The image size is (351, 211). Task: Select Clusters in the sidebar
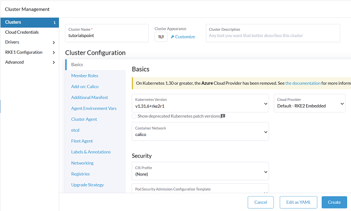pos(13,22)
